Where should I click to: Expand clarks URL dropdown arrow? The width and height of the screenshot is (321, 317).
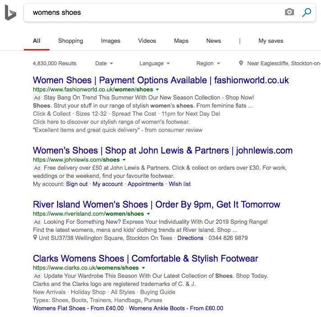[143, 268]
